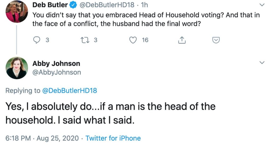Click the Abby Johnson display name
270x147 pixels.
(56, 63)
